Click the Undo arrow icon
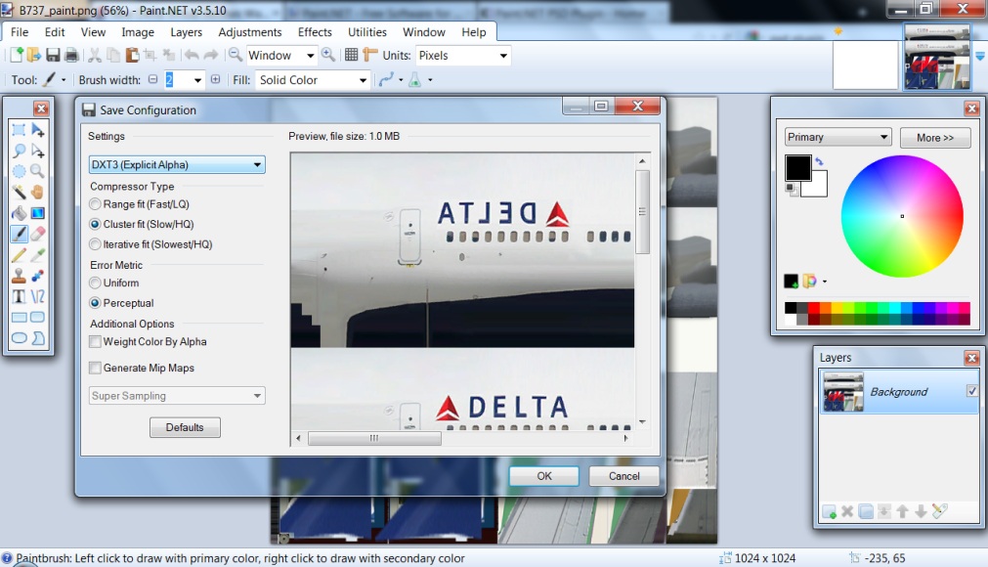This screenshot has height=567, width=988. pos(192,55)
